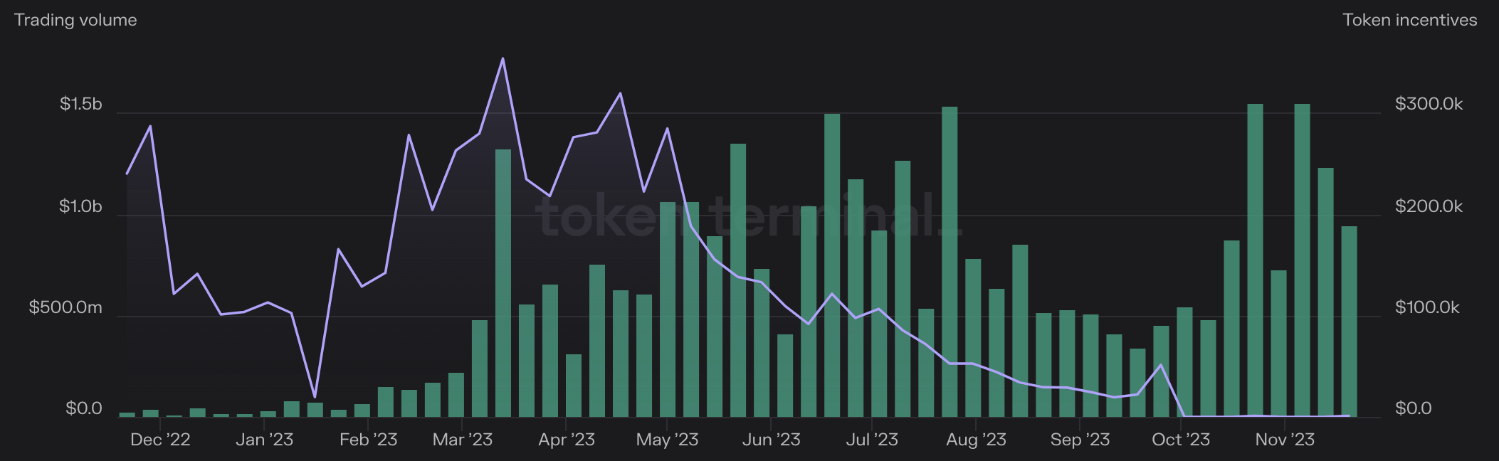Select the May '23 date label
This screenshot has height=461, width=1499.
(667, 440)
